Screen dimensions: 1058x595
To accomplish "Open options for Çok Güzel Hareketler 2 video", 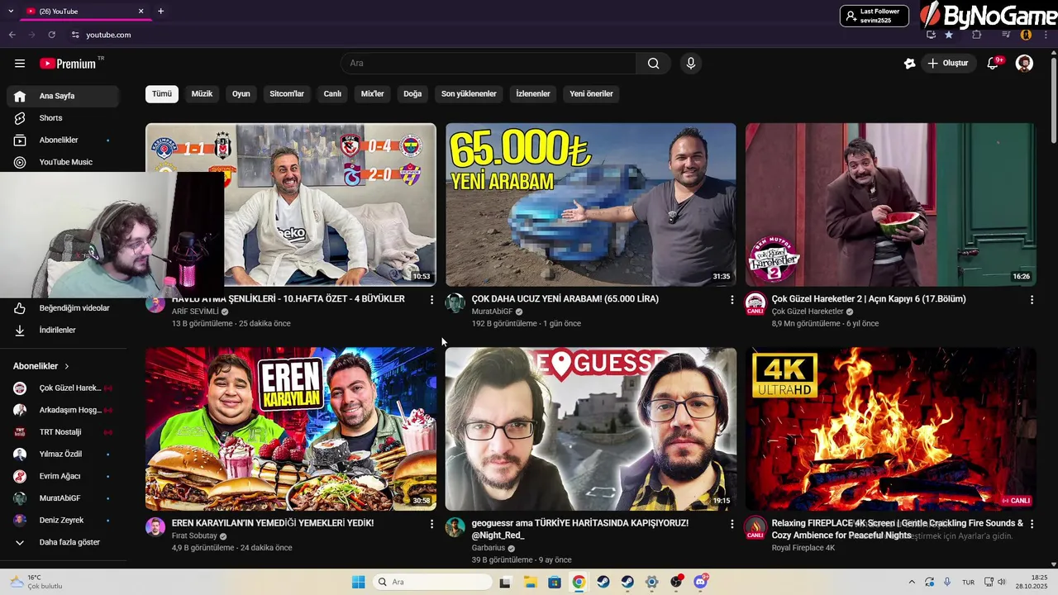I will (1032, 300).
